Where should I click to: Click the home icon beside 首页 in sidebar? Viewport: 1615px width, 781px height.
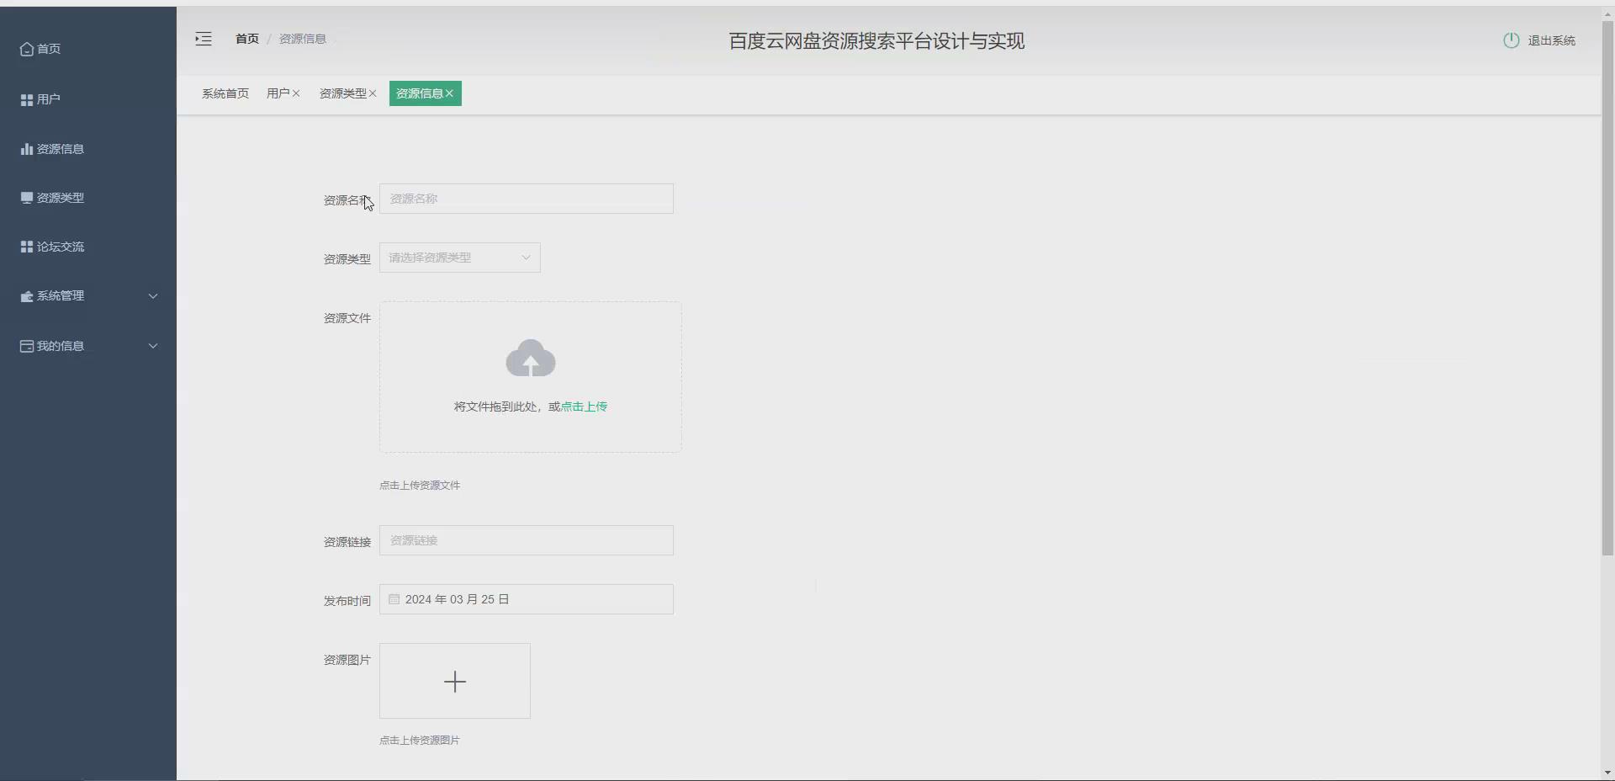(25, 49)
